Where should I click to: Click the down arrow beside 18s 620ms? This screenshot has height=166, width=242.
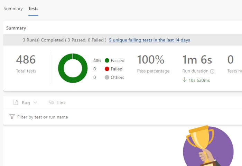(x=184, y=80)
